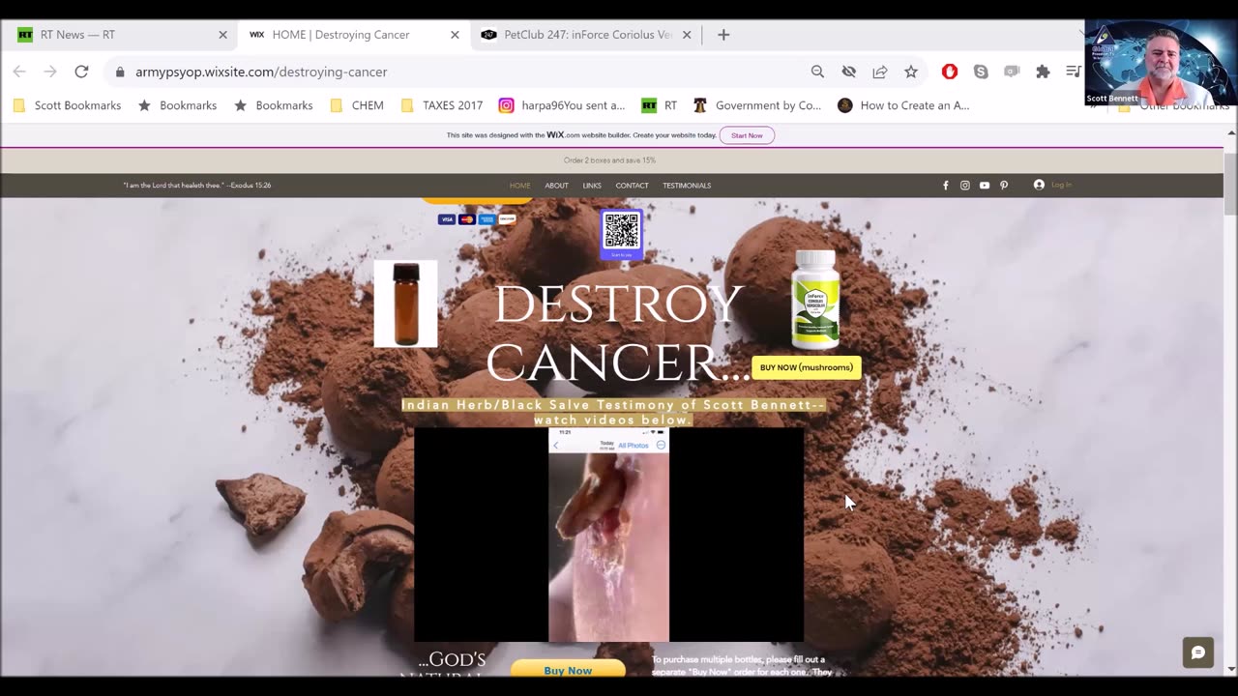Click the page vertical scrollbar thumb
This screenshot has width=1238, height=696.
click(x=1230, y=183)
